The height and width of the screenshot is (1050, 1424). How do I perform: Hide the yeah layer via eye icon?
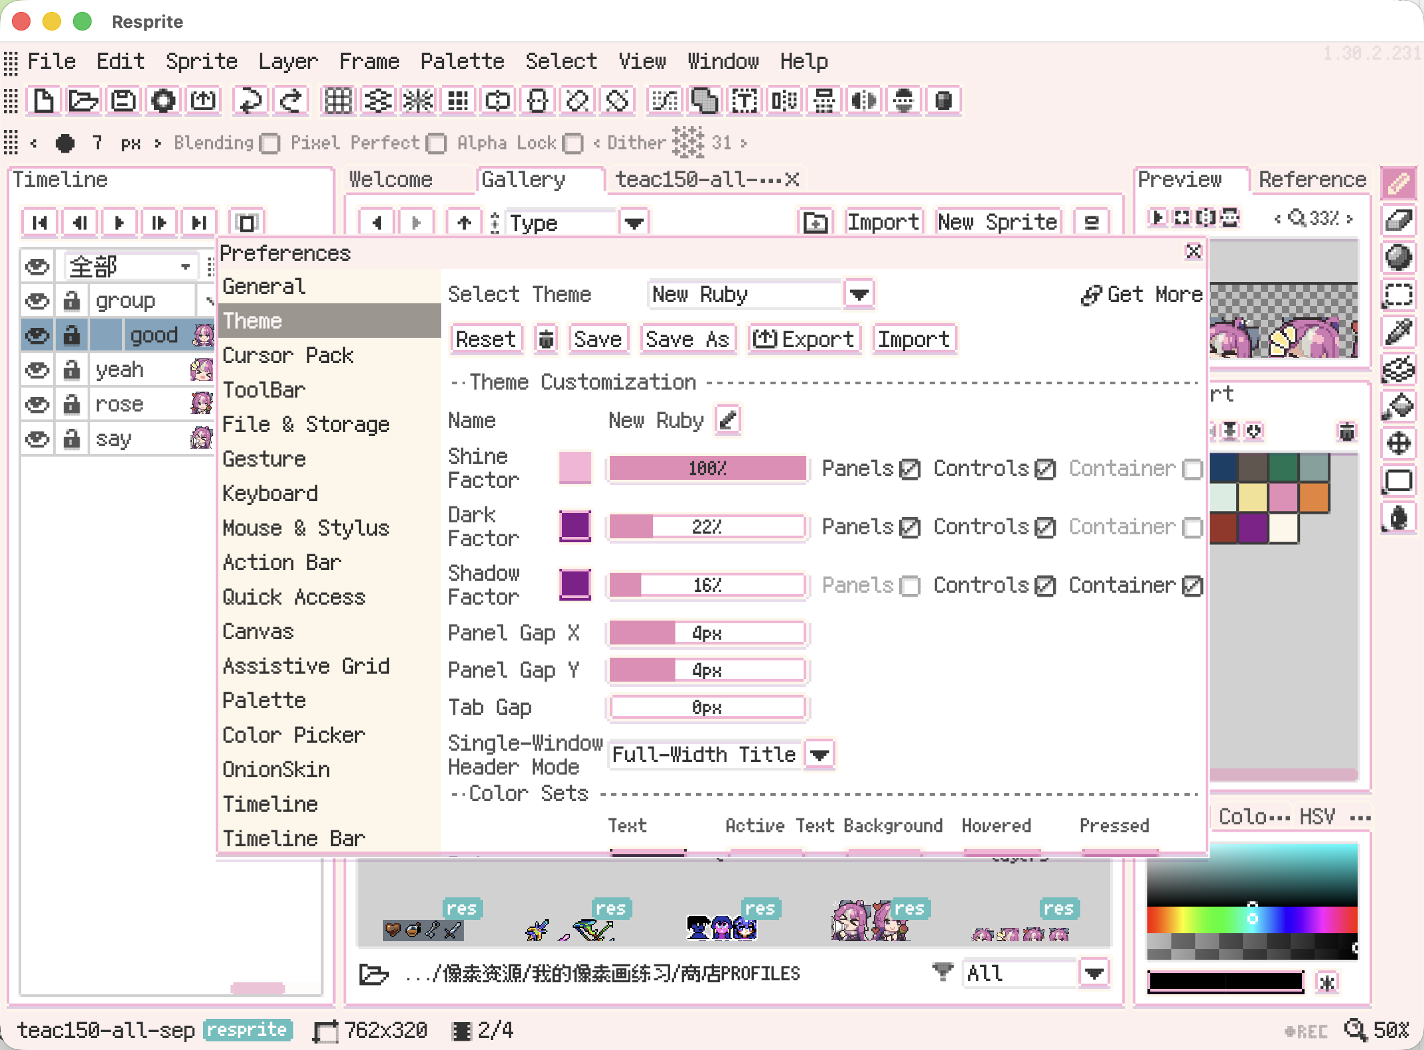(37, 370)
